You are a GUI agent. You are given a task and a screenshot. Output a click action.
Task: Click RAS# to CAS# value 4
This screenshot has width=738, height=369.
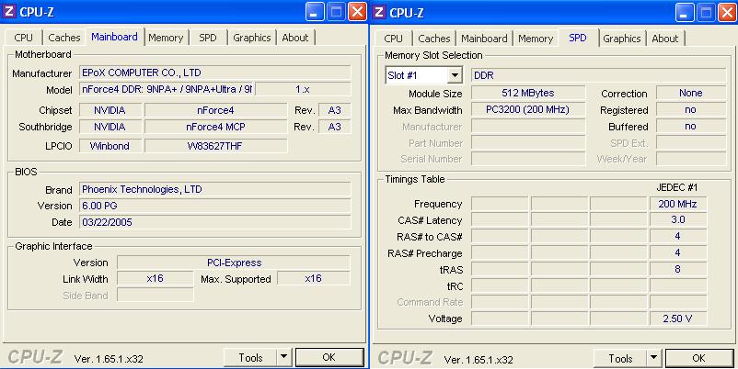[x=678, y=236]
